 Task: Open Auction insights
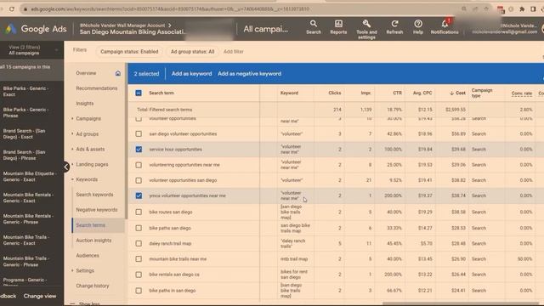(93, 241)
